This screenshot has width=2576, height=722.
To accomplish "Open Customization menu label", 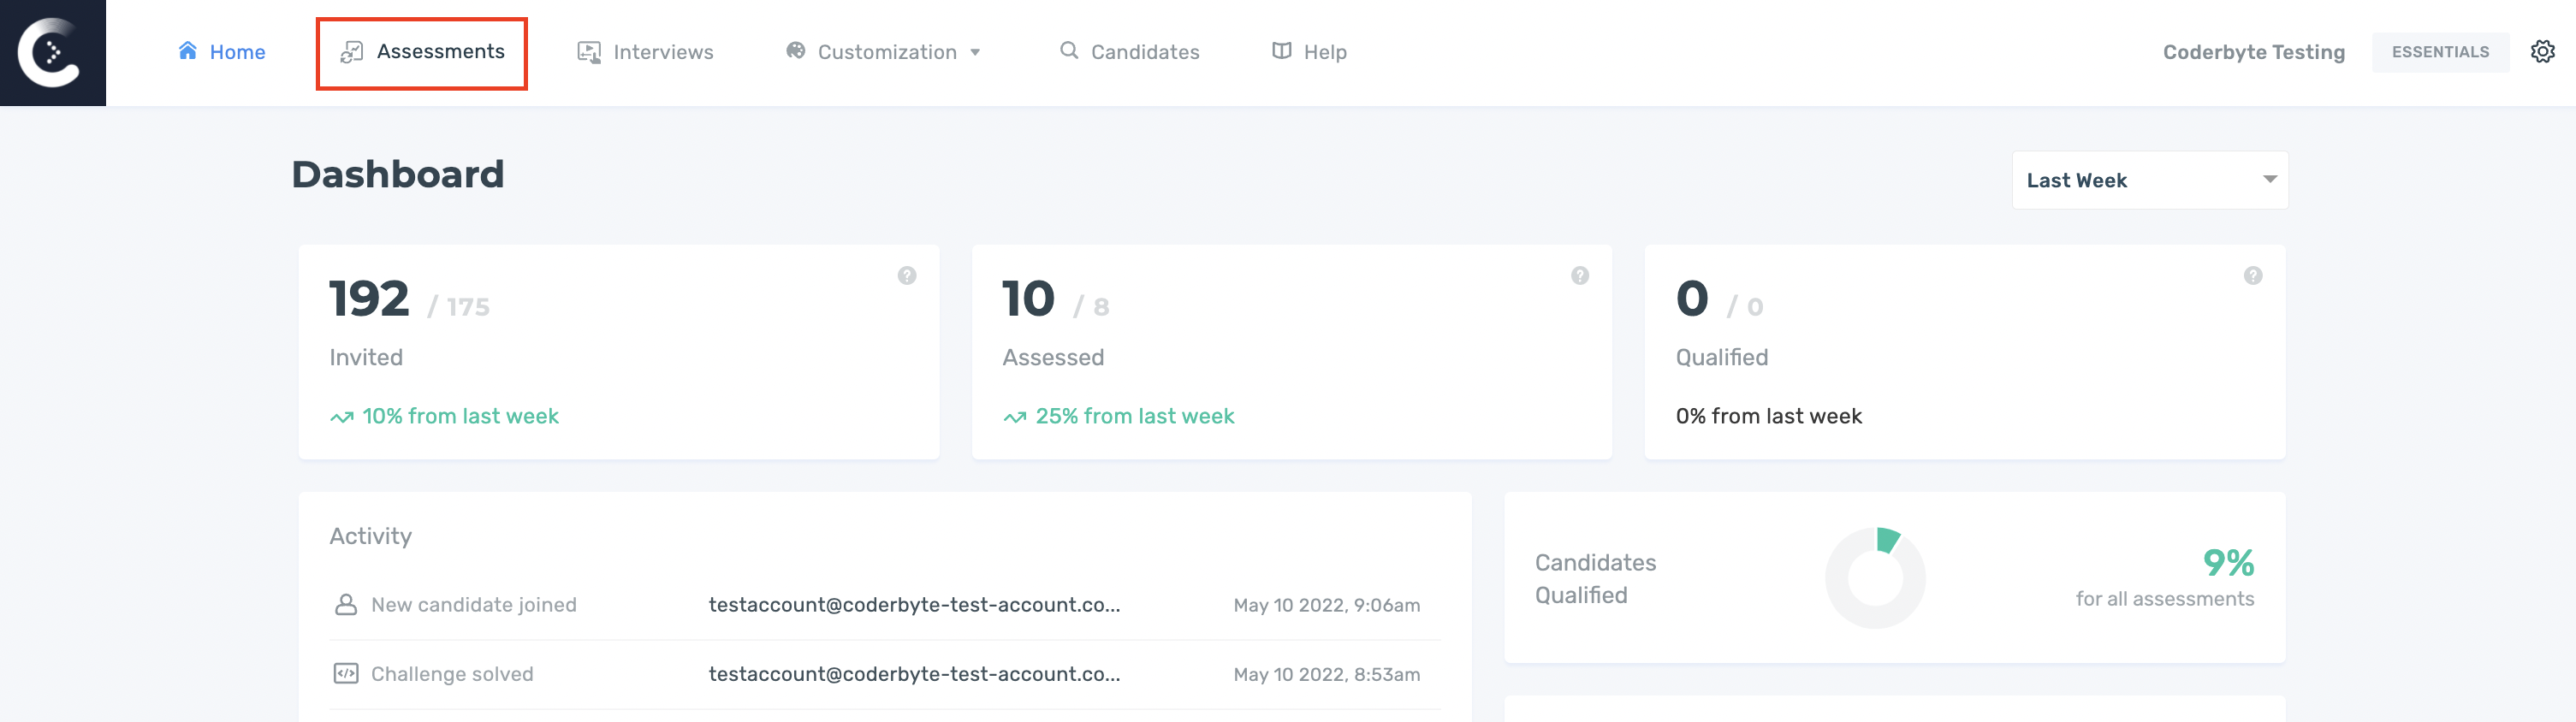I will (x=887, y=52).
